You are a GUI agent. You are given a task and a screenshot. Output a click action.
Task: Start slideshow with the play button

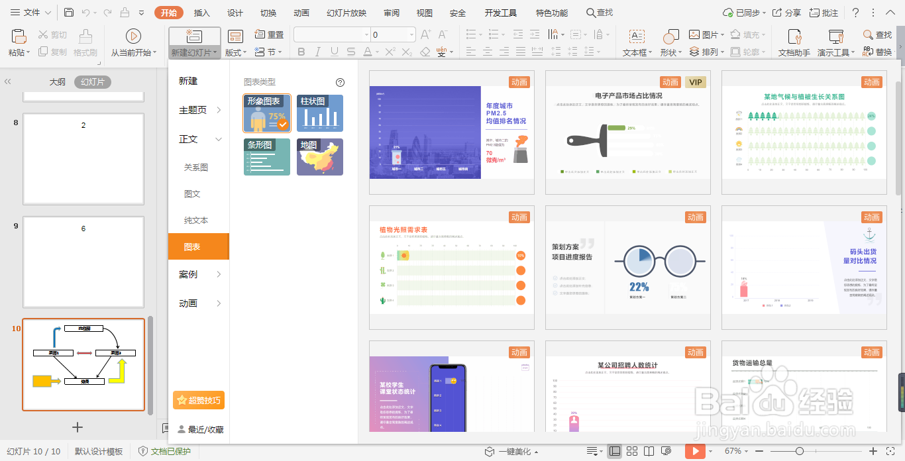[x=696, y=451]
